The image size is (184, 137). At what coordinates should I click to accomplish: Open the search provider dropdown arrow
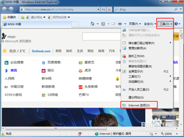pyautogui.click(x=181, y=9)
